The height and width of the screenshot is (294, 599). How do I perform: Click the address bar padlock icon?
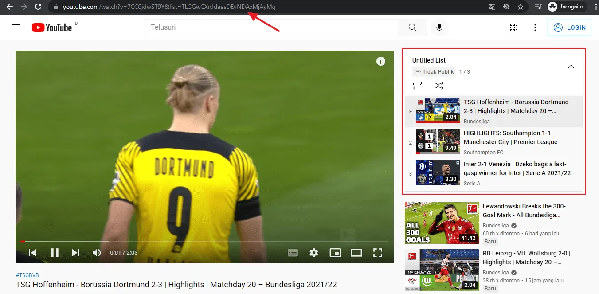55,7
